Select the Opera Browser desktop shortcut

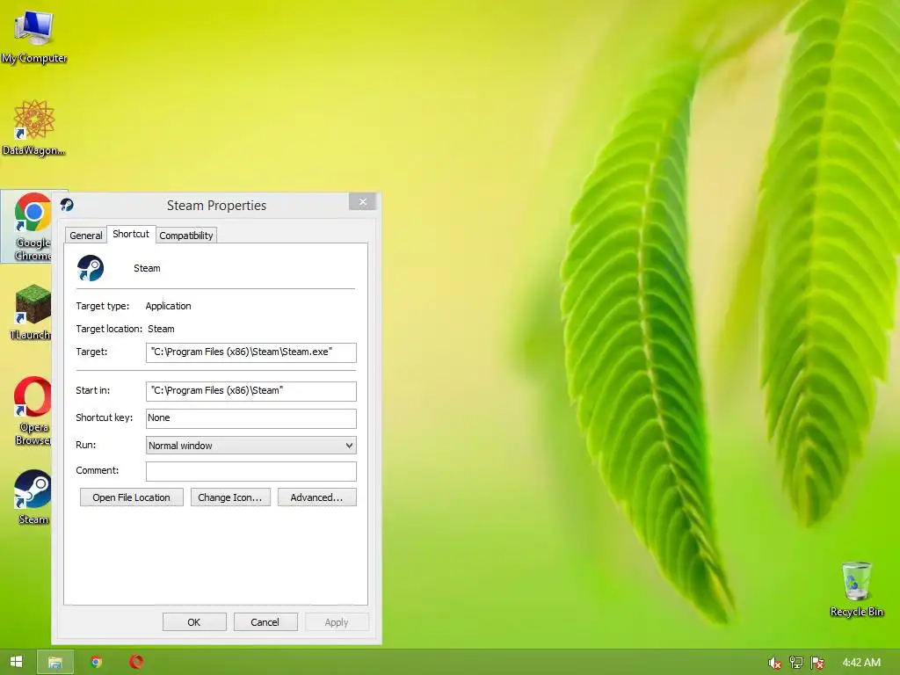33,410
